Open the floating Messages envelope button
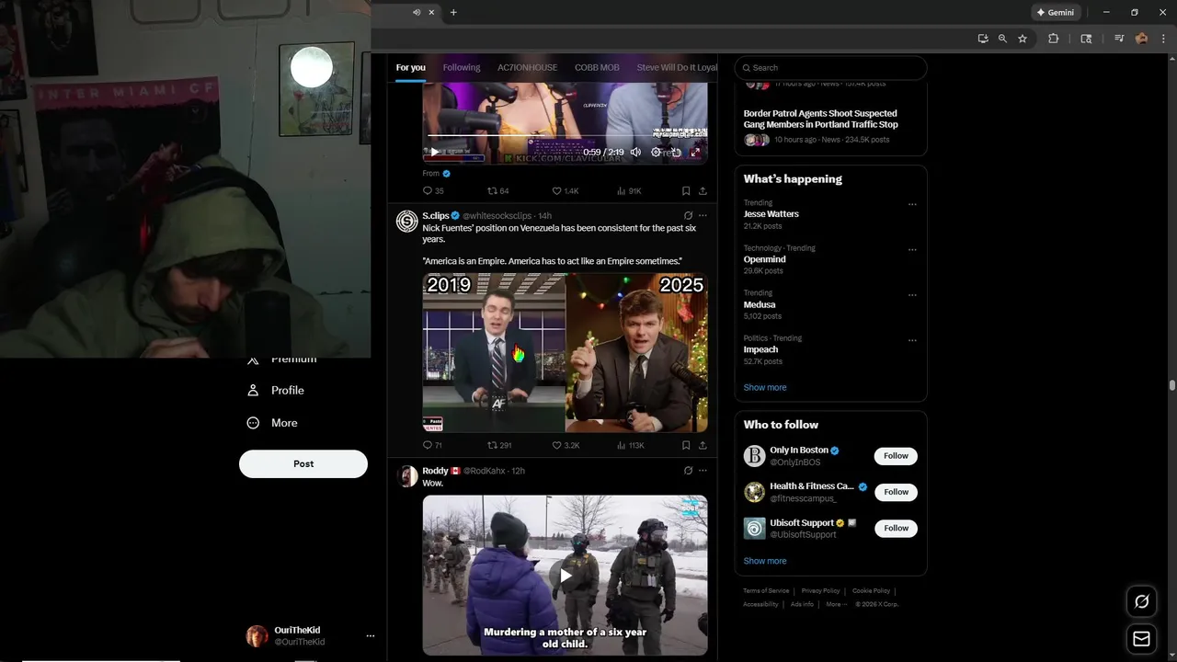Image resolution: width=1177 pixels, height=662 pixels. click(1142, 639)
